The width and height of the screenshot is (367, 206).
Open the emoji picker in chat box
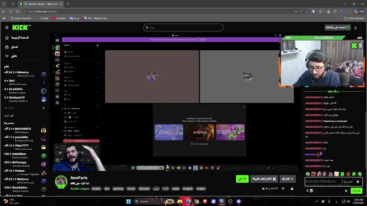[x=358, y=182]
